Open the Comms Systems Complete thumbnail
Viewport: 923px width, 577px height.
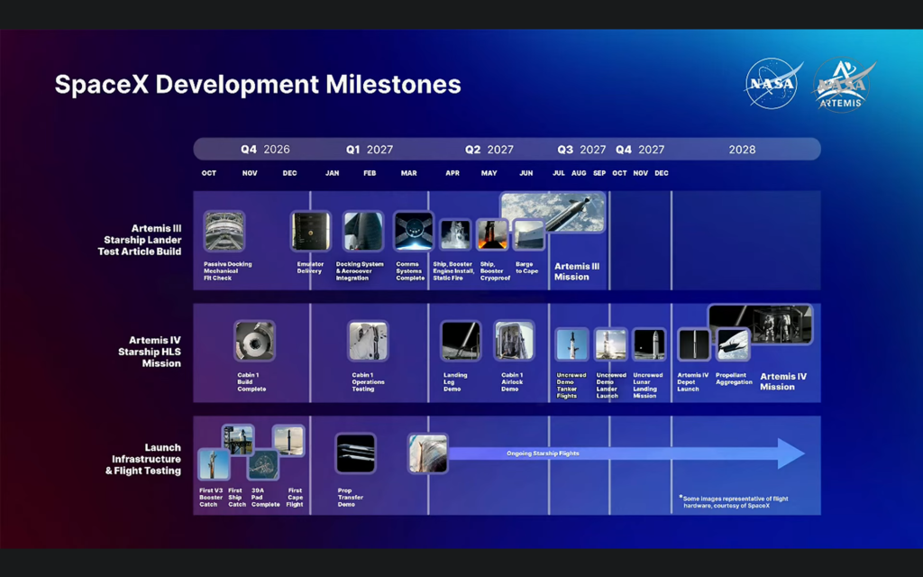coord(414,231)
